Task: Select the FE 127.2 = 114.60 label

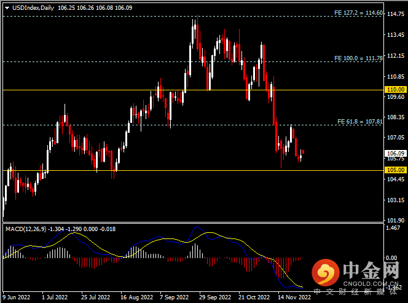Action: point(358,12)
